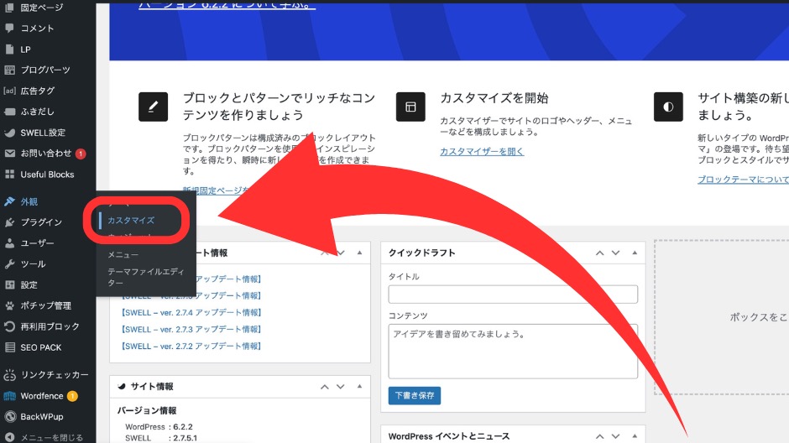Toggle WordPress イベントとニュース panel triangle

(x=635, y=435)
